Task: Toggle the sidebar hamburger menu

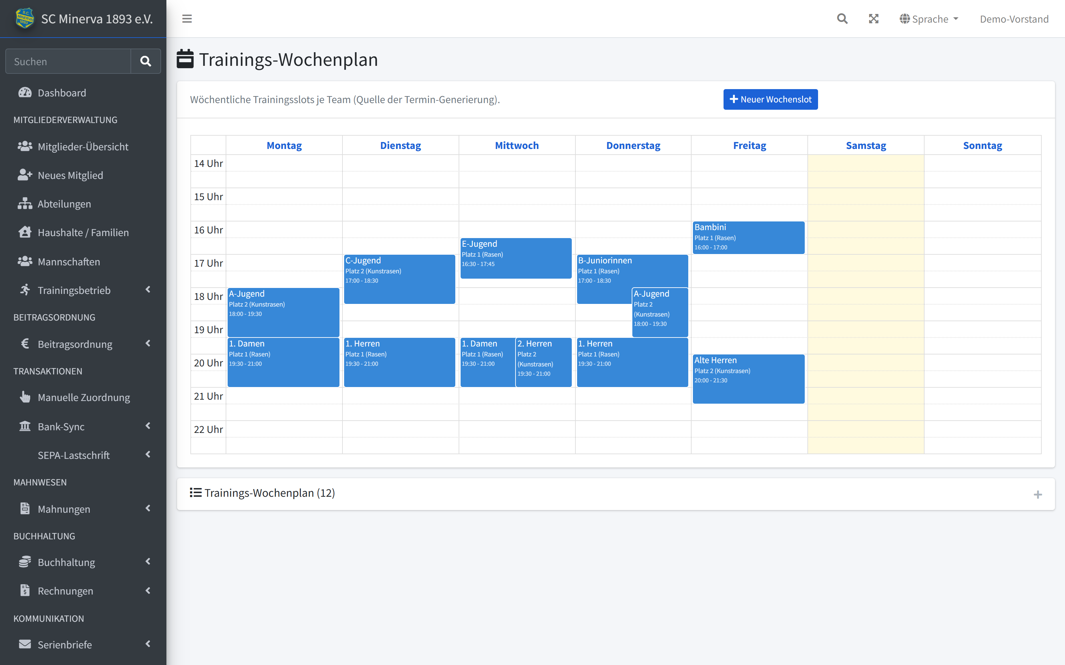Action: pos(187,19)
